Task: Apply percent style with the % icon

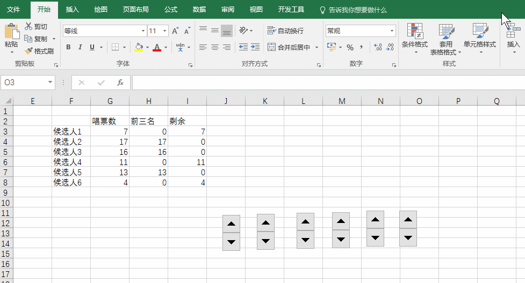Action: (x=350, y=47)
